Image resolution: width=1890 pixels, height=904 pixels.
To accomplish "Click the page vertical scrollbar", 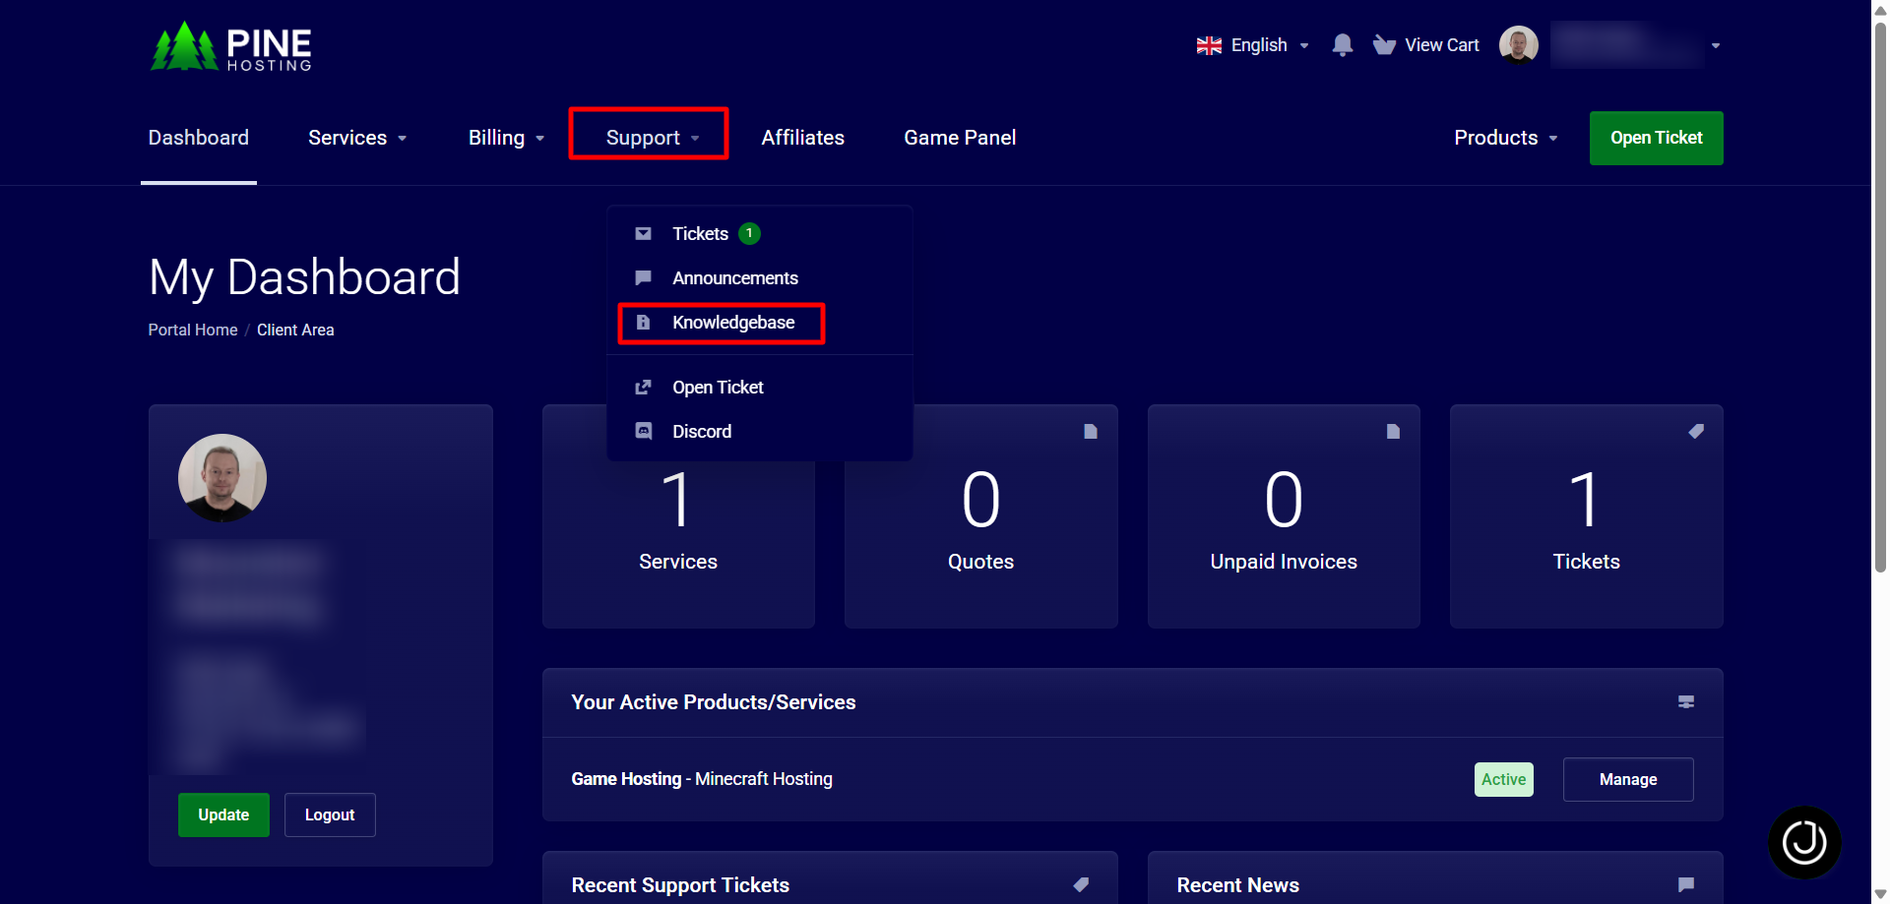I will click(1880, 295).
